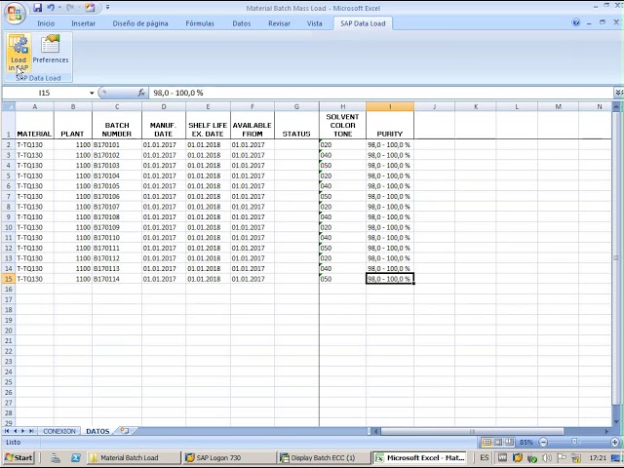Open Material Batch Load folder in taskbar
Viewport: 624px width, 468px height.
(x=134, y=457)
